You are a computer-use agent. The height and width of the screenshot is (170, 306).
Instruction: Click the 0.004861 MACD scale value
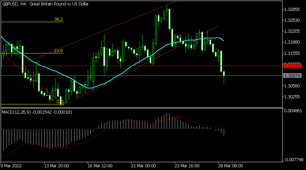(x=293, y=111)
